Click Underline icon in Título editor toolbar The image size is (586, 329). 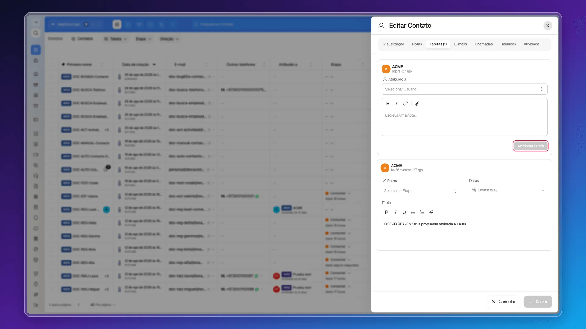pos(404,212)
